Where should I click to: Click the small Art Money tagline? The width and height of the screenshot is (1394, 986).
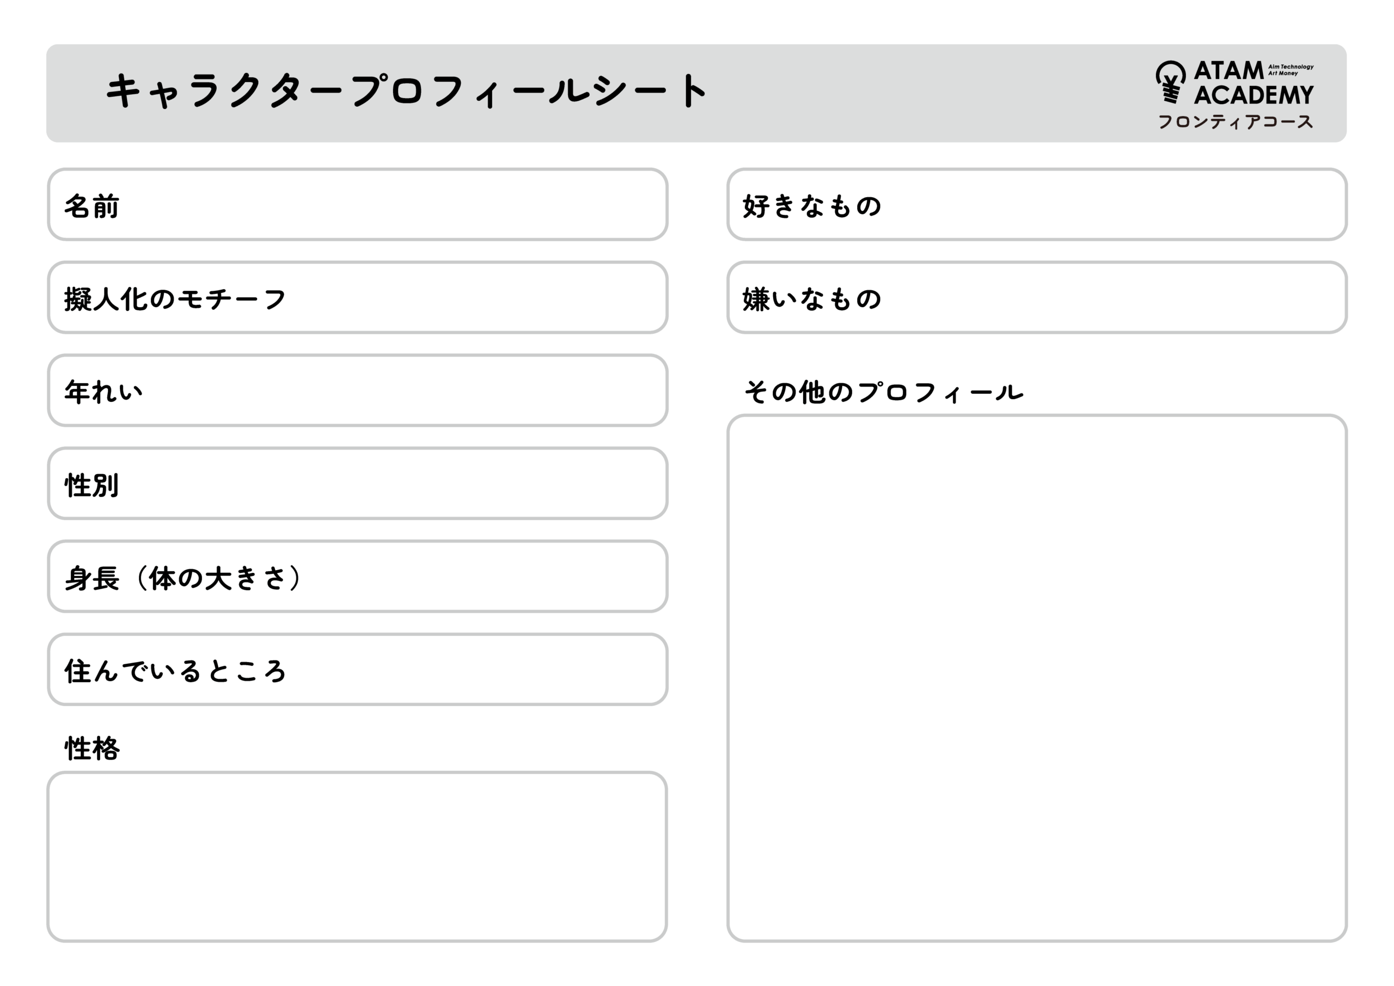[1282, 74]
